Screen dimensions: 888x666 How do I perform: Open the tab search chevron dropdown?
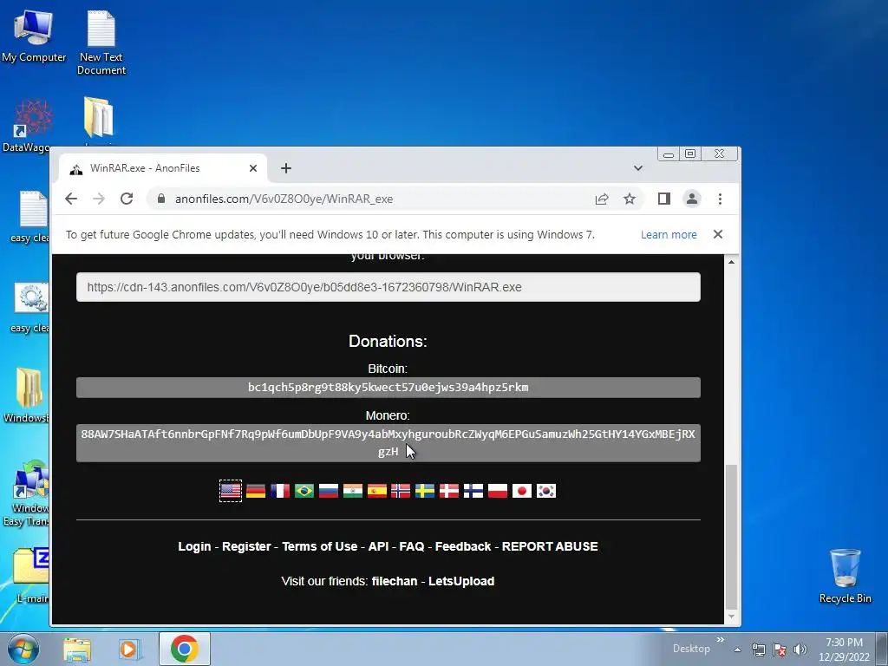tap(638, 168)
